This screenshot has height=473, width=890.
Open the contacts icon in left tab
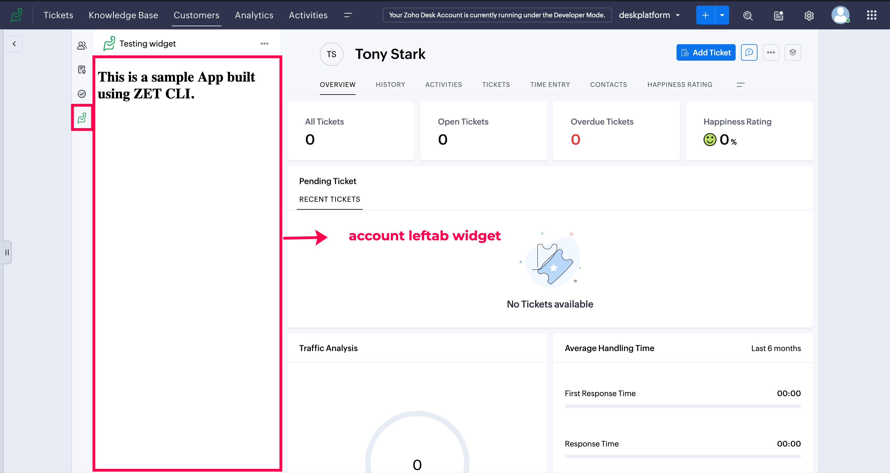tap(82, 46)
